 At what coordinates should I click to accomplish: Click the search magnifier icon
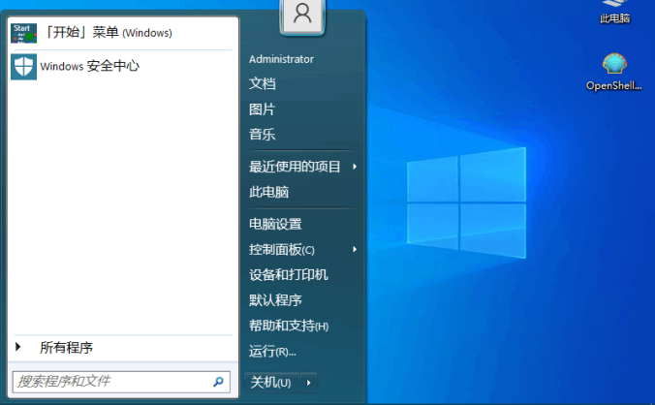[x=218, y=382]
